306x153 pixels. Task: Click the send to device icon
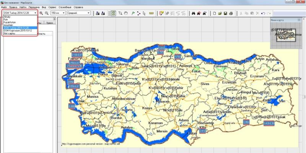click(98, 13)
